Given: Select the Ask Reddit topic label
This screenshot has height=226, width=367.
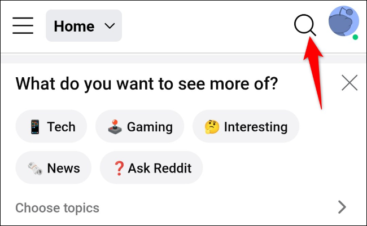Looking at the screenshot, I should click(x=160, y=169).
